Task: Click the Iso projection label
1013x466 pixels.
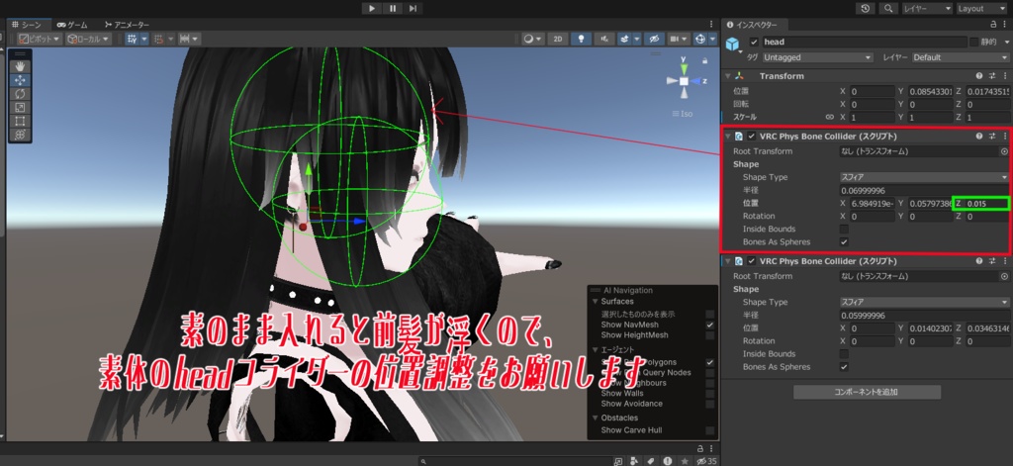Action: pyautogui.click(x=683, y=113)
